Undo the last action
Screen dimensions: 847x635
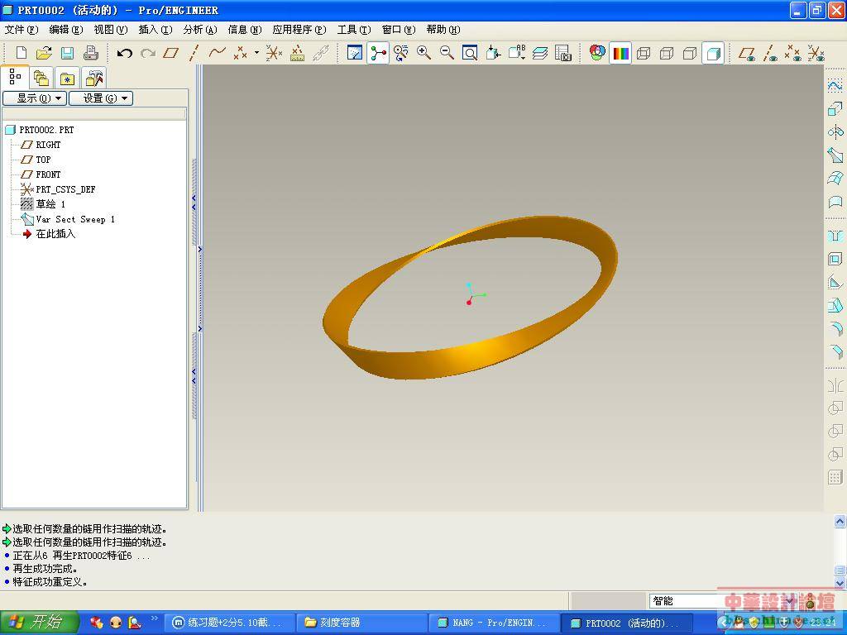point(125,53)
